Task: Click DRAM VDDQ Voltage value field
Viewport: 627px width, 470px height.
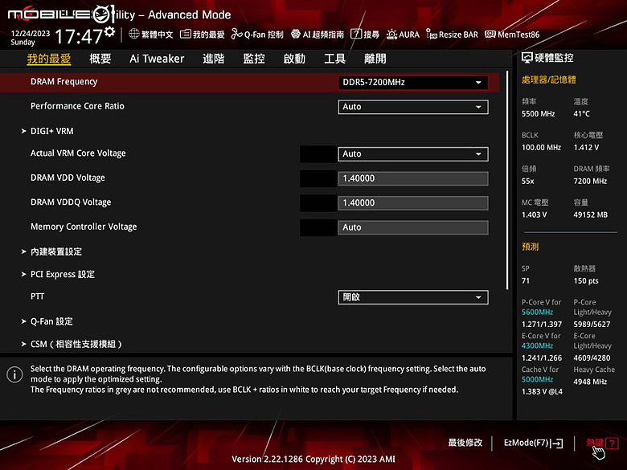Action: pos(413,202)
